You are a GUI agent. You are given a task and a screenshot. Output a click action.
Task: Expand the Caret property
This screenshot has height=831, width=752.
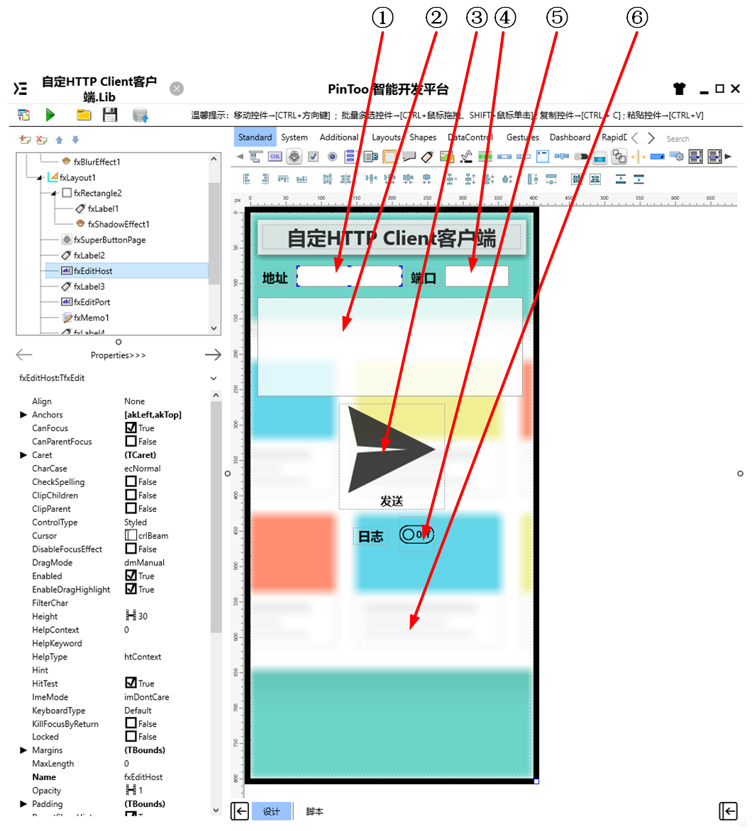(23, 454)
